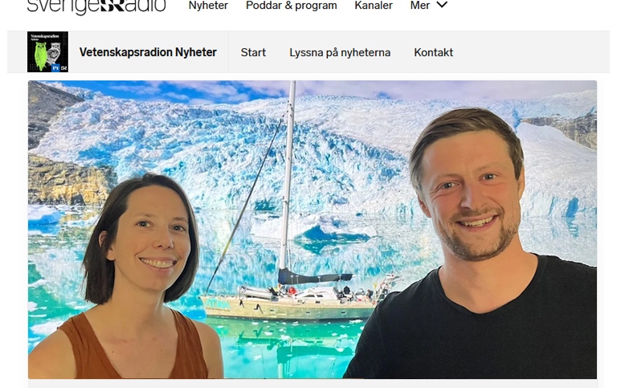
Task: Select the Start tab
Action: pos(253,52)
